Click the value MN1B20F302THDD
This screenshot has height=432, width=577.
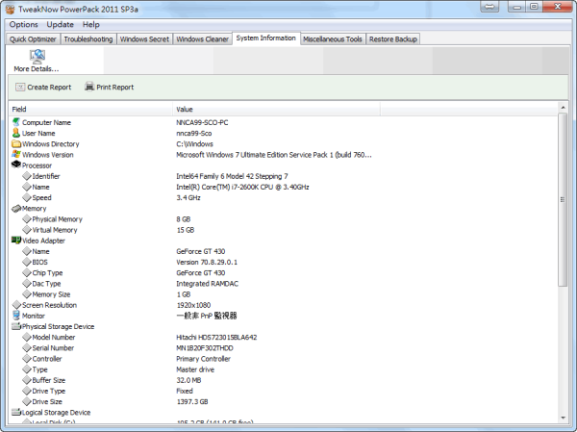click(x=205, y=347)
